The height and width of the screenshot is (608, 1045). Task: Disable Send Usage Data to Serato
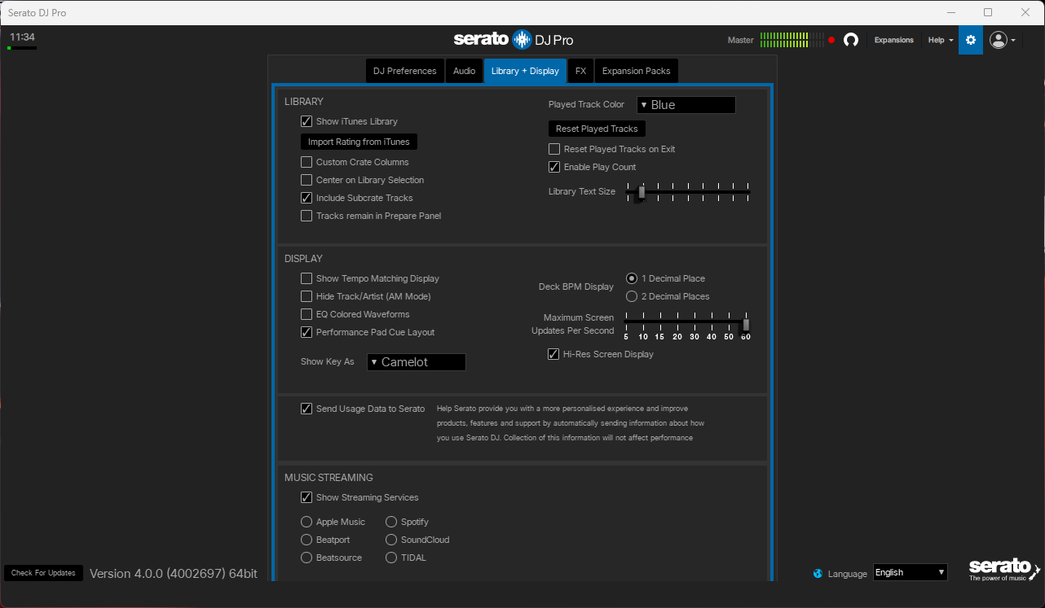click(x=306, y=409)
